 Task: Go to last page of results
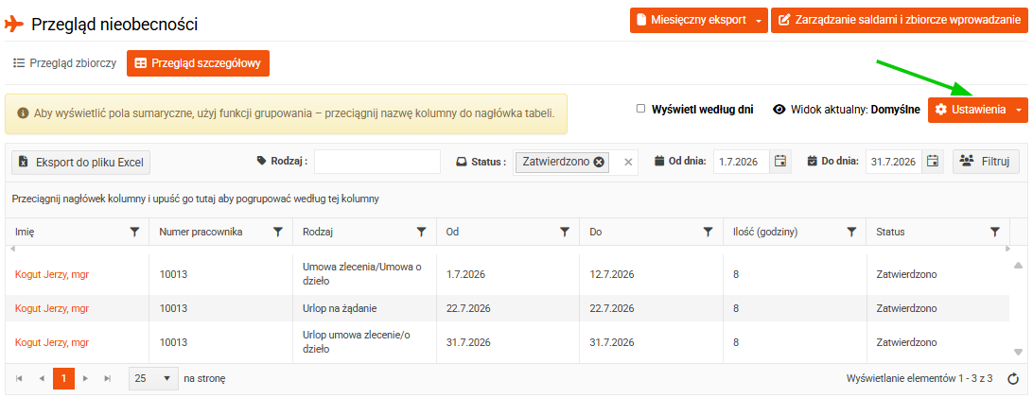(x=108, y=379)
